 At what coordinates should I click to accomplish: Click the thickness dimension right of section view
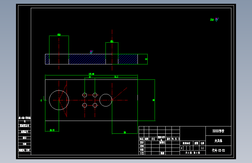coord(146,59)
